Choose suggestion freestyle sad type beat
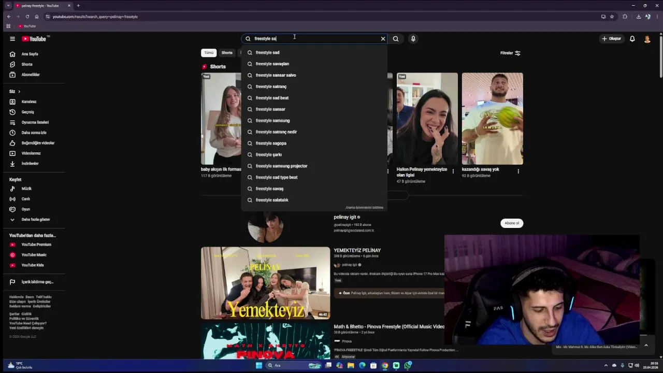This screenshot has height=373, width=663. (314, 177)
